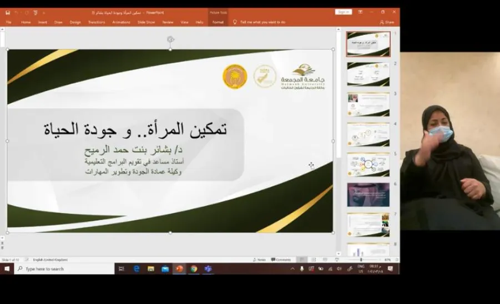Open File Explorer from the taskbar
Viewport: 500px width, 304px height.
pos(151,269)
